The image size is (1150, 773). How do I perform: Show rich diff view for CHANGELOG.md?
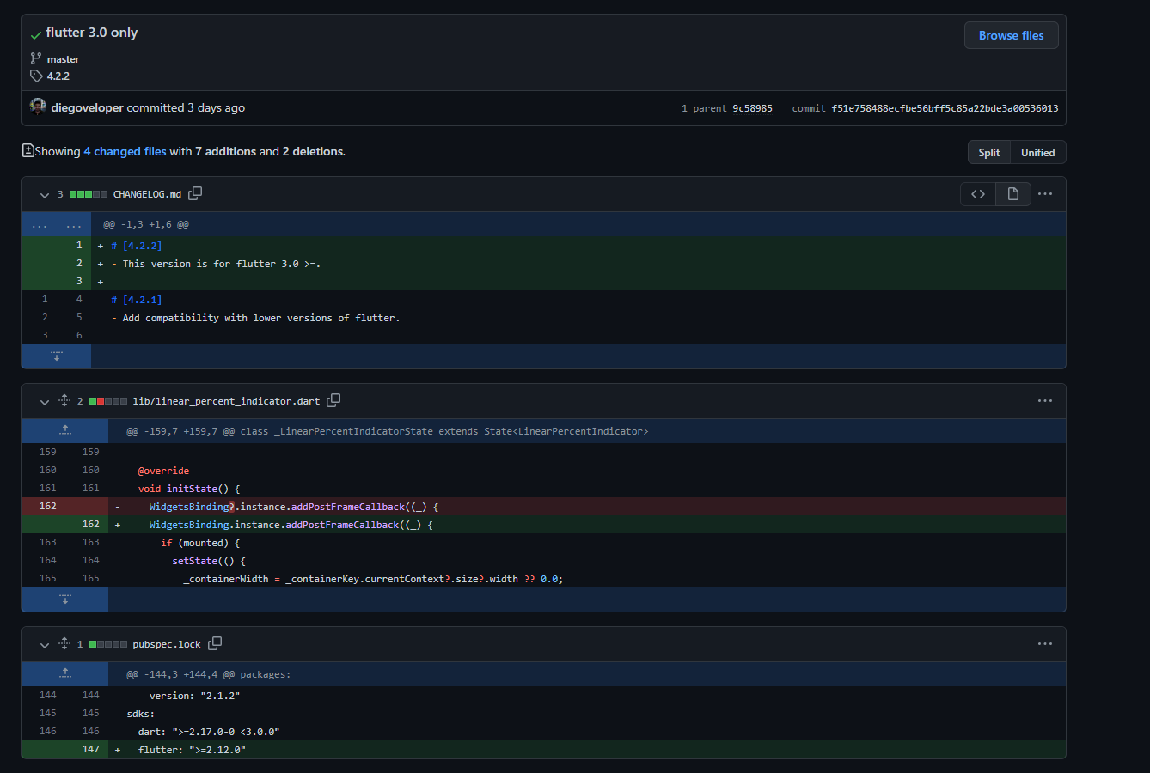1013,194
